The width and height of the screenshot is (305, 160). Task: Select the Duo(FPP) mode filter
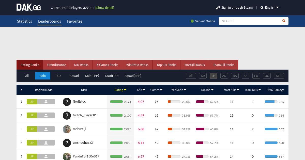tap(112, 76)
